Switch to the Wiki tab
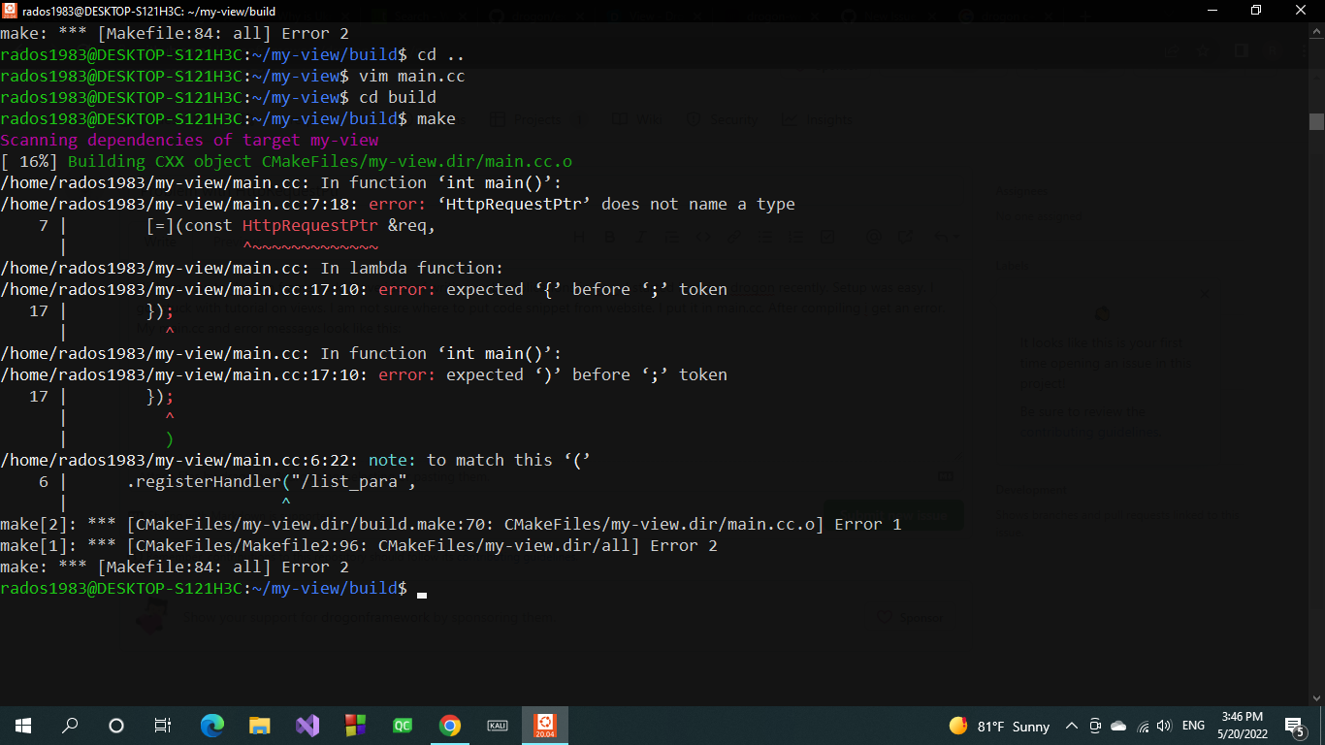The height and width of the screenshot is (745, 1325). [x=636, y=118]
